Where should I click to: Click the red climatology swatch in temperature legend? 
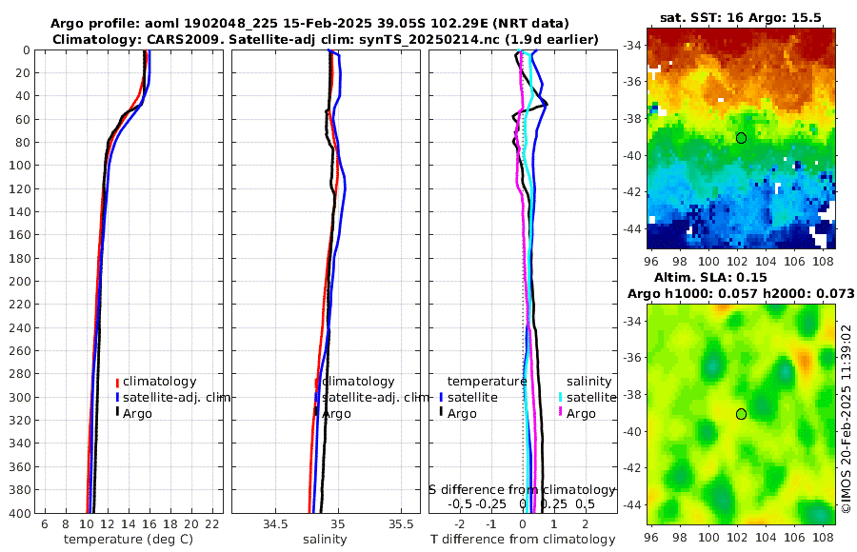[x=117, y=382]
